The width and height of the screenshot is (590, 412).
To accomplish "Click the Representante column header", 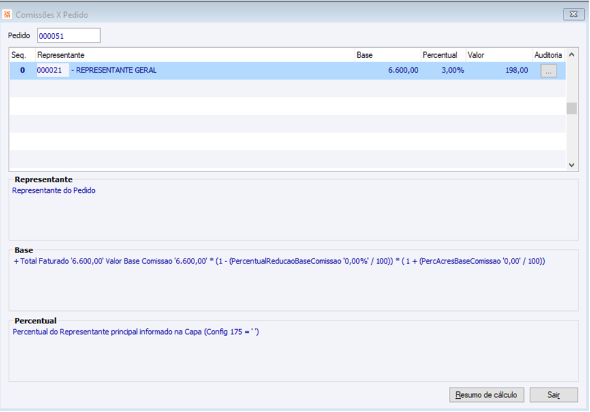I will 195,55.
